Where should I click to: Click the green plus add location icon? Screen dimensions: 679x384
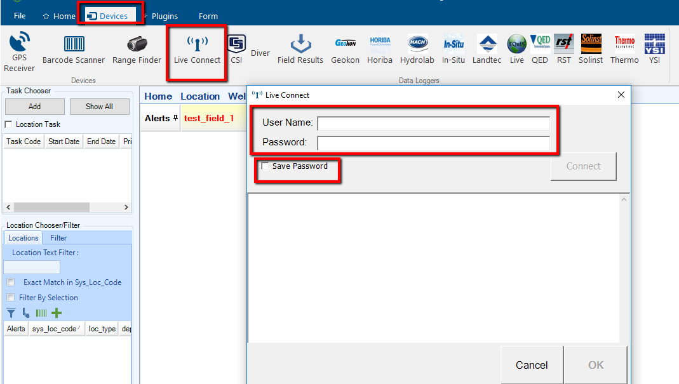(57, 313)
